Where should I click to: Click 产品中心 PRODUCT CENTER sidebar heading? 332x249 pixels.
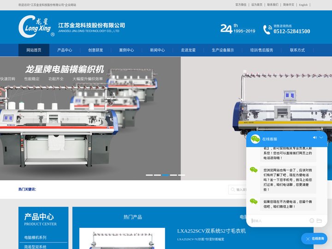coord(40,219)
